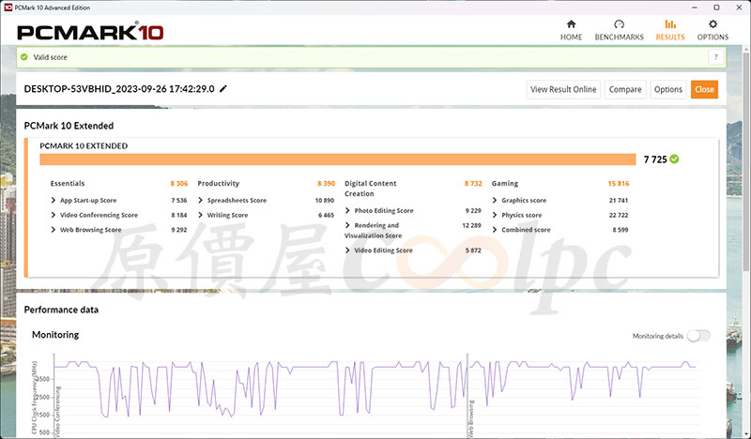Click the orange PCMark 10 Extended score bar
This screenshot has width=751, height=439.
[338, 159]
